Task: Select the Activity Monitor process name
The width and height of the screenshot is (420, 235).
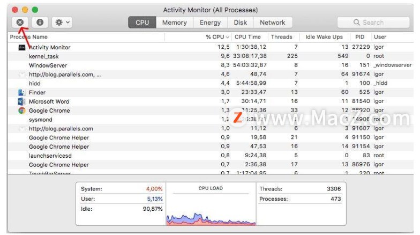Action: pyautogui.click(x=49, y=47)
